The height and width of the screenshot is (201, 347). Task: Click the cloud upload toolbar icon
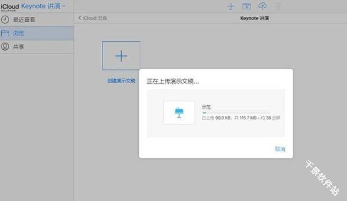(263, 6)
